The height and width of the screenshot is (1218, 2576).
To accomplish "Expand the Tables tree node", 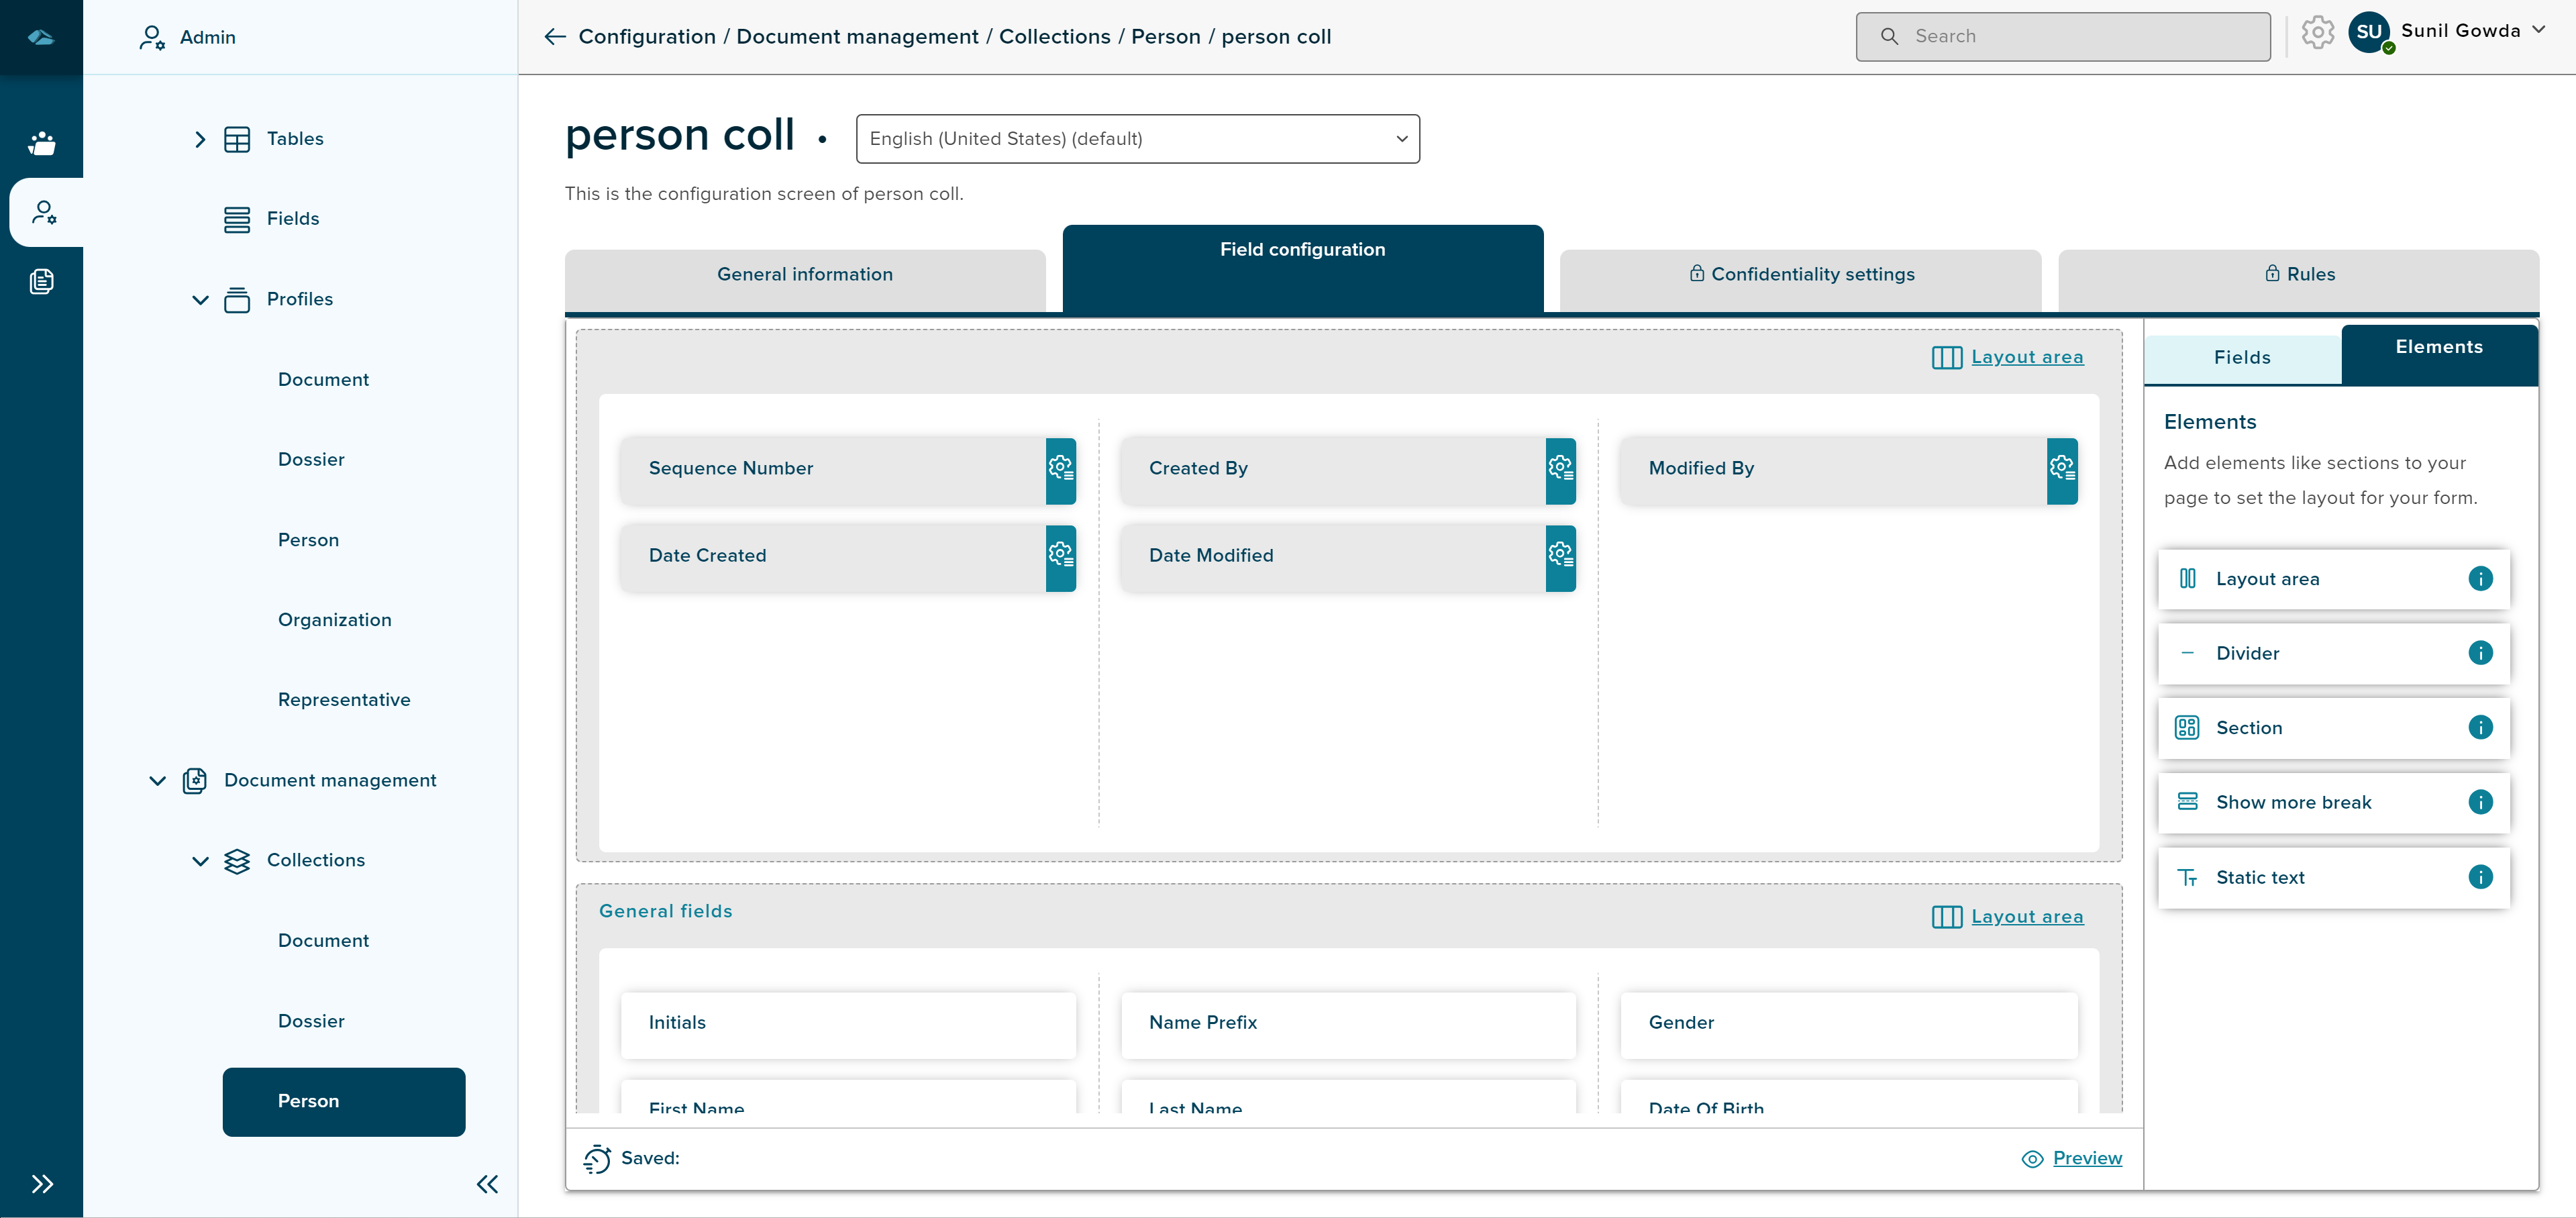I will tap(200, 139).
